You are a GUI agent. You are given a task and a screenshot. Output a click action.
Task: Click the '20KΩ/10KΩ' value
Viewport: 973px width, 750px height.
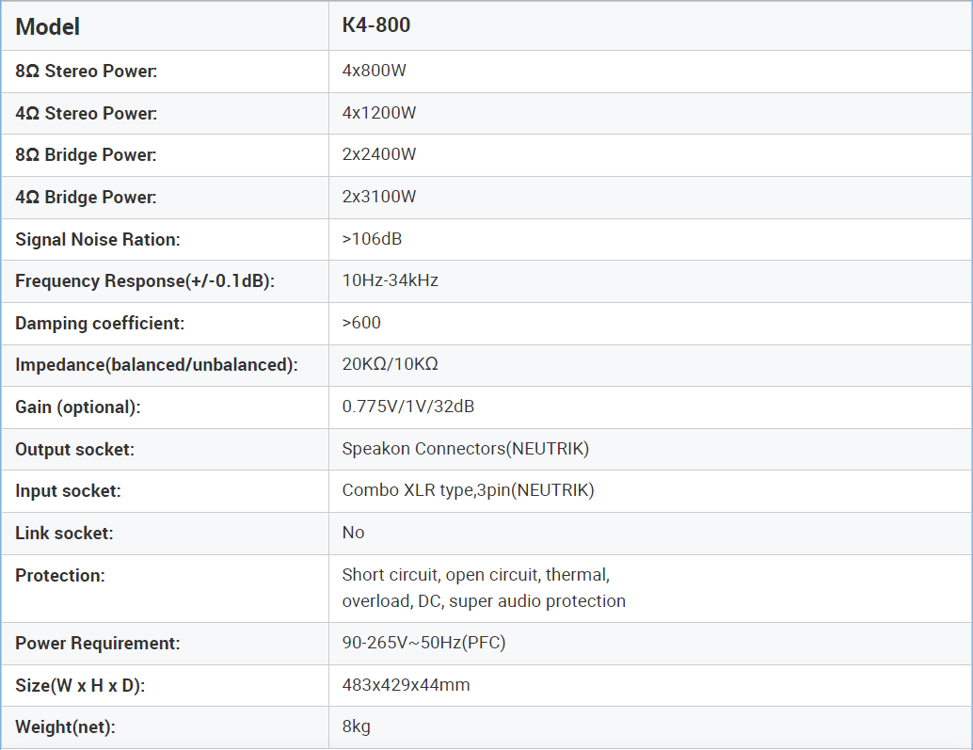390,363
